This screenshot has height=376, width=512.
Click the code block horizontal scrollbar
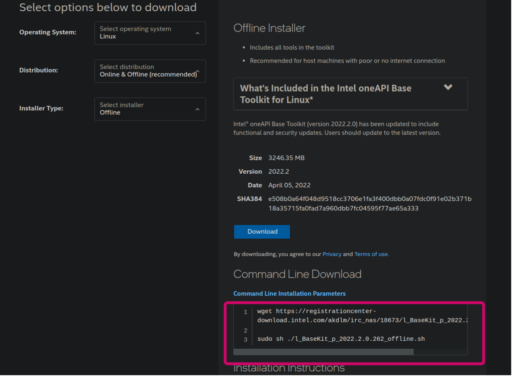(323, 352)
